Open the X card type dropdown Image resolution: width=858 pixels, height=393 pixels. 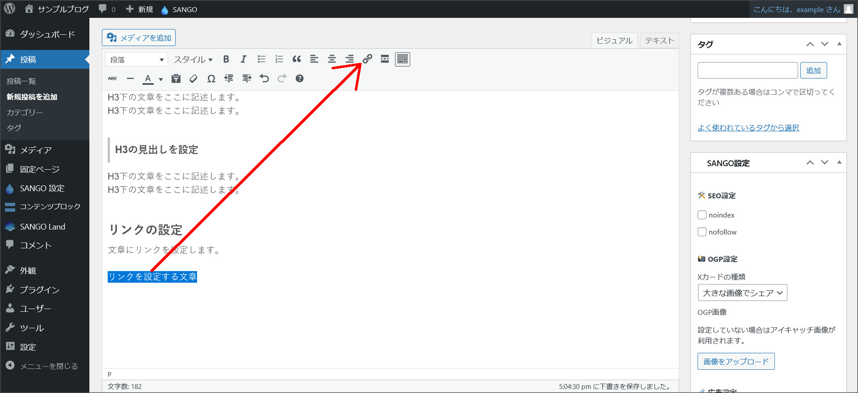(742, 293)
